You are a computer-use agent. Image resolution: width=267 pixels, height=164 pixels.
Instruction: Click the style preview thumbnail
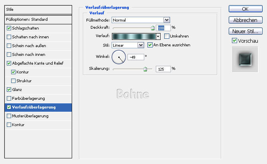243,60
